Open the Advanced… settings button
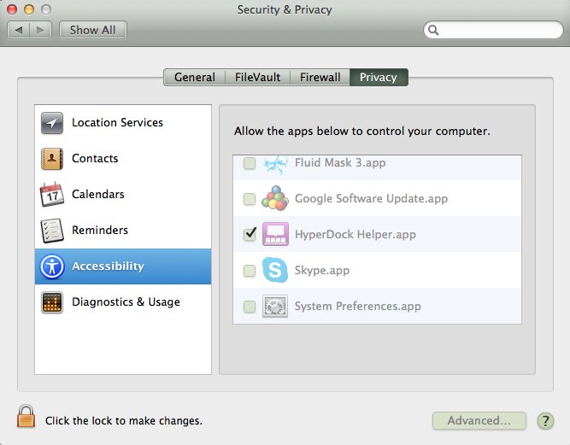 click(x=479, y=421)
